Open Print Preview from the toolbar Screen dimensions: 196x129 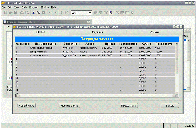[x=27, y=13]
